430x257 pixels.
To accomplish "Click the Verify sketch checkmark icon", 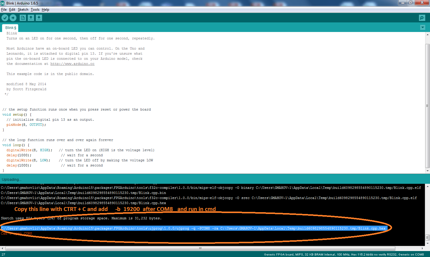I will pyautogui.click(x=5, y=18).
